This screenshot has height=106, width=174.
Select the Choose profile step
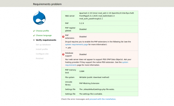(x=42, y=31)
